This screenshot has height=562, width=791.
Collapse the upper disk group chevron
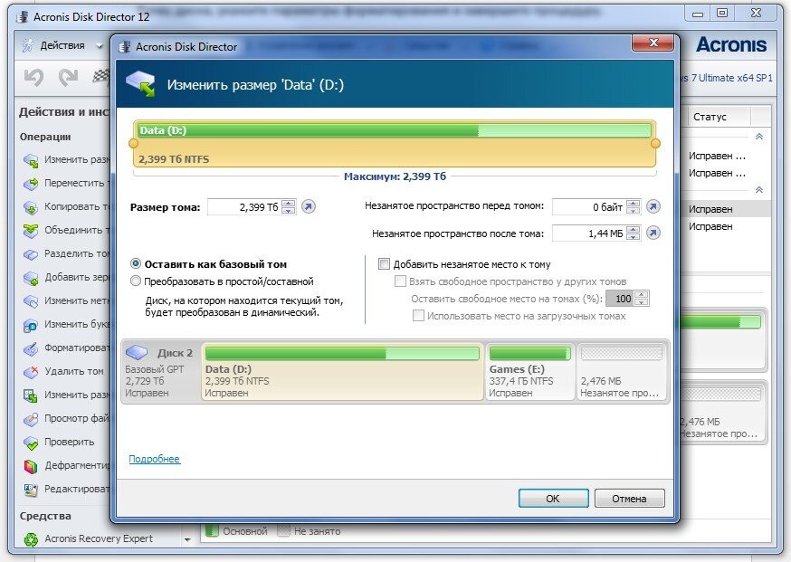click(x=758, y=137)
